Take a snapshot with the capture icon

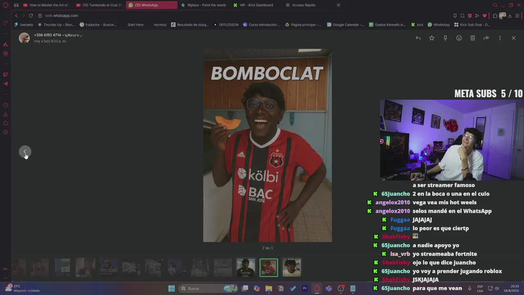click(x=462, y=16)
